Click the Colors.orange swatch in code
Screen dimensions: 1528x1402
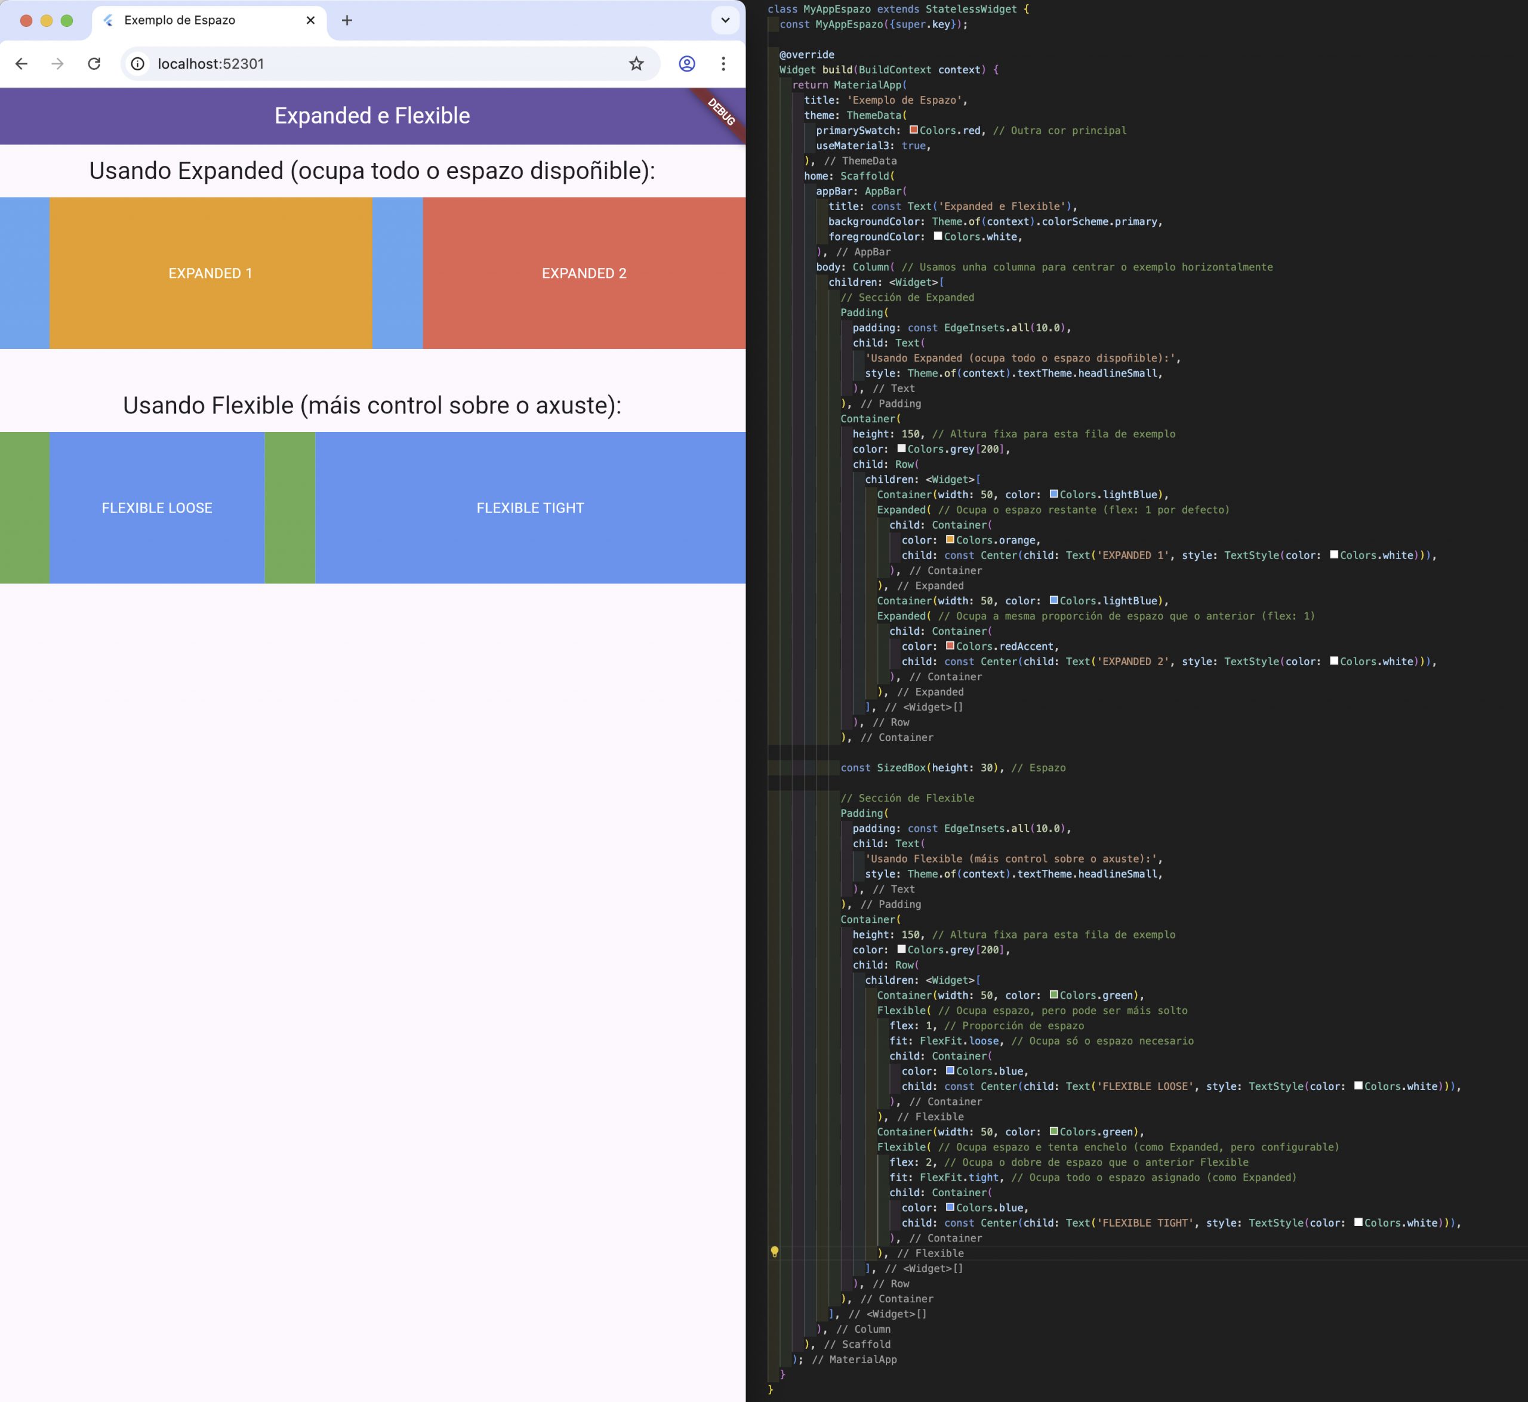(950, 539)
